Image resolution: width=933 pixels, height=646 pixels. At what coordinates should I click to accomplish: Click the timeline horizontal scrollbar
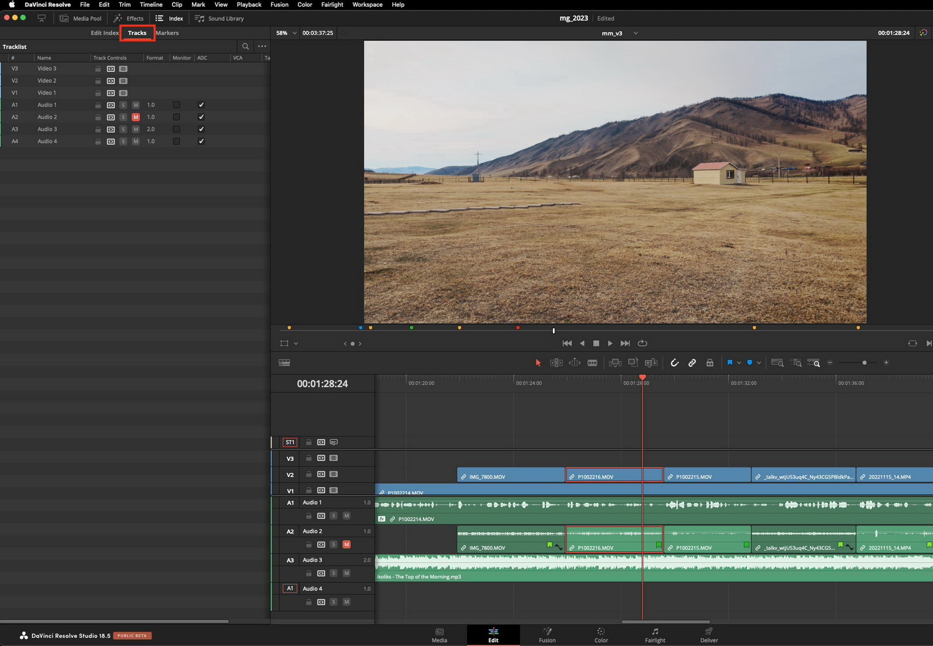click(x=666, y=621)
